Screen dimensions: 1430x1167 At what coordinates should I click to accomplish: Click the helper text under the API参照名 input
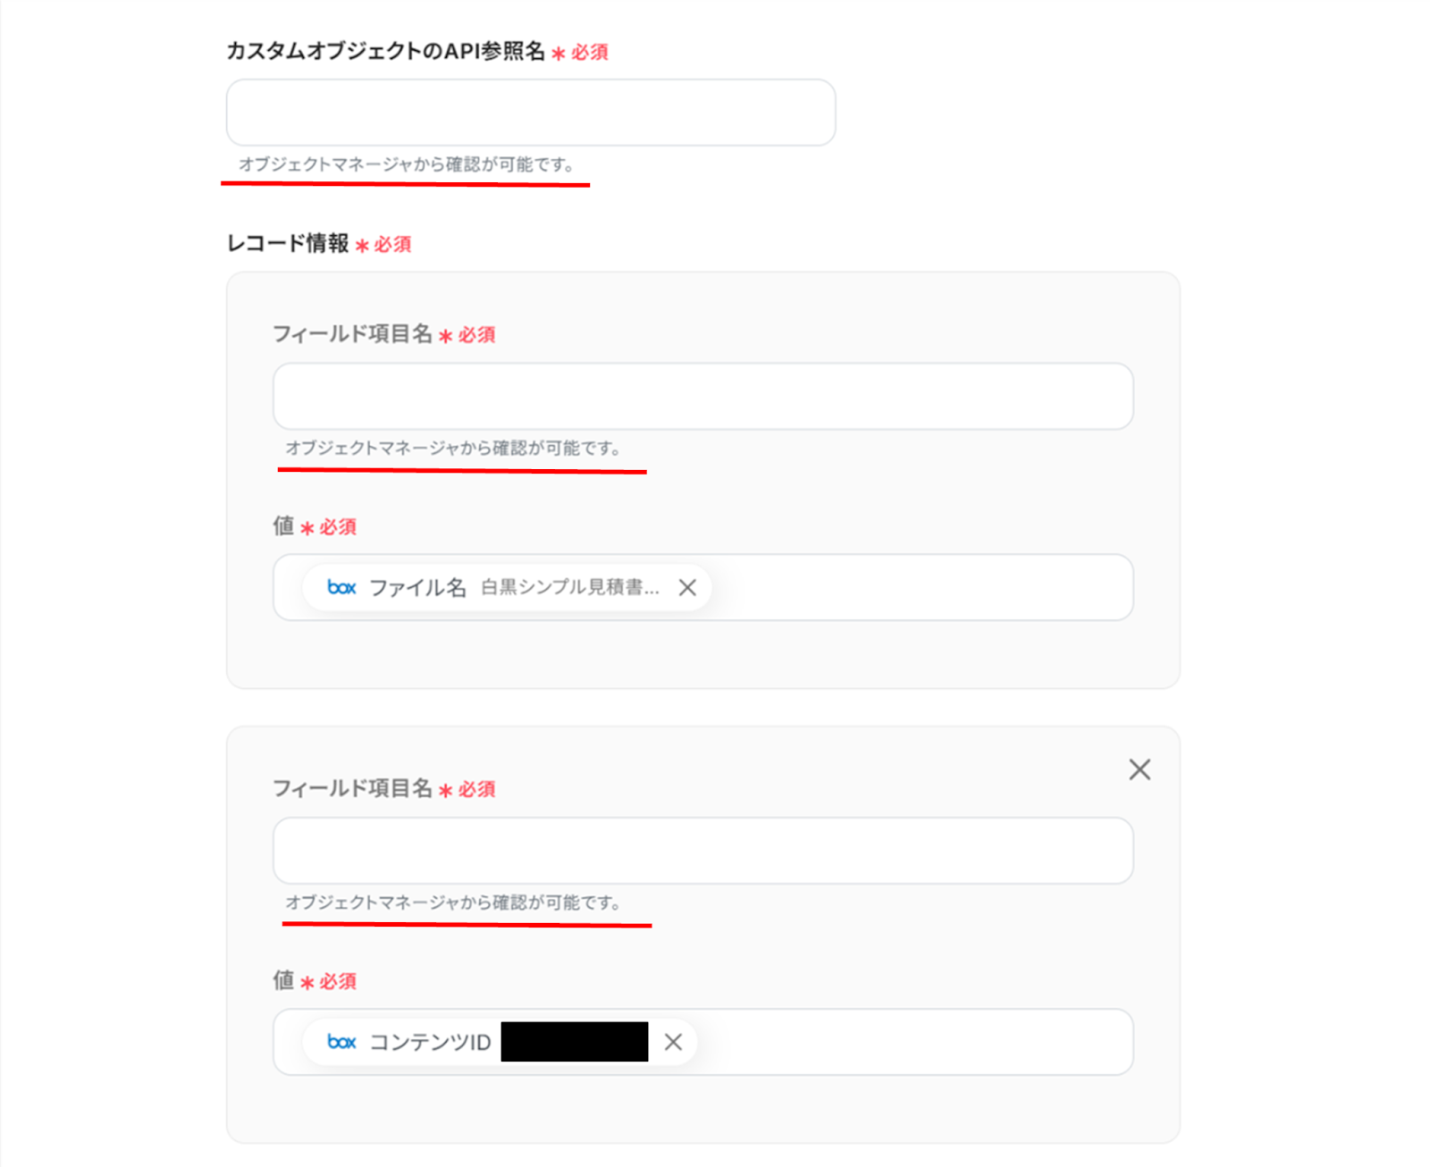(x=407, y=164)
